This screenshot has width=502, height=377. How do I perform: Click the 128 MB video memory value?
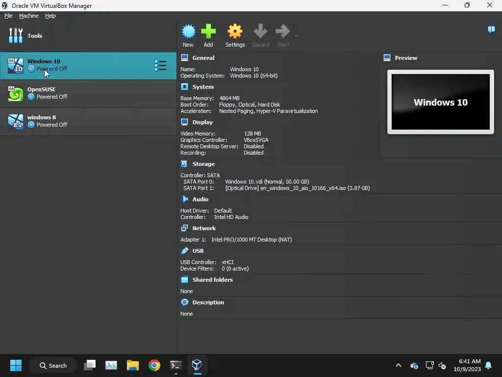tap(252, 134)
